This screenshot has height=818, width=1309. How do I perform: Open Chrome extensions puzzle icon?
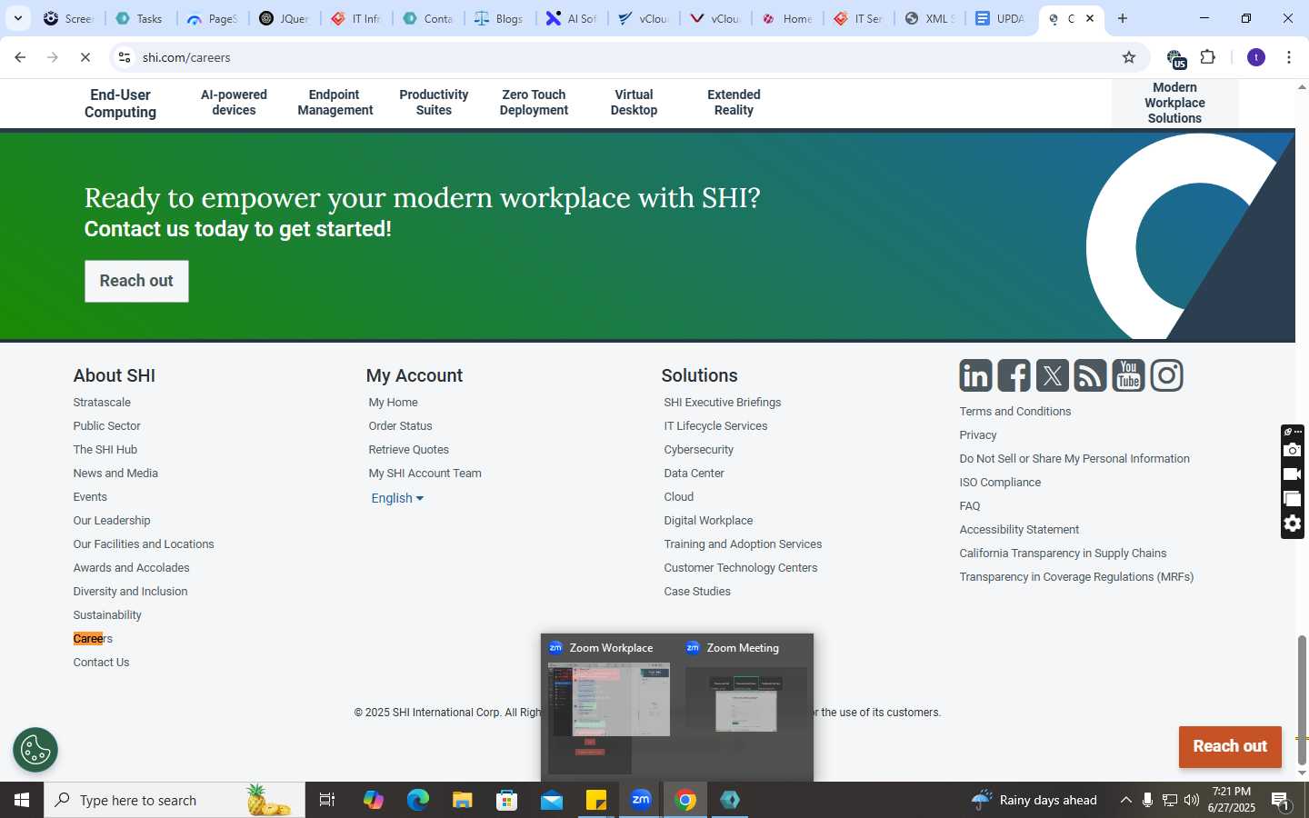pyautogui.click(x=1208, y=57)
